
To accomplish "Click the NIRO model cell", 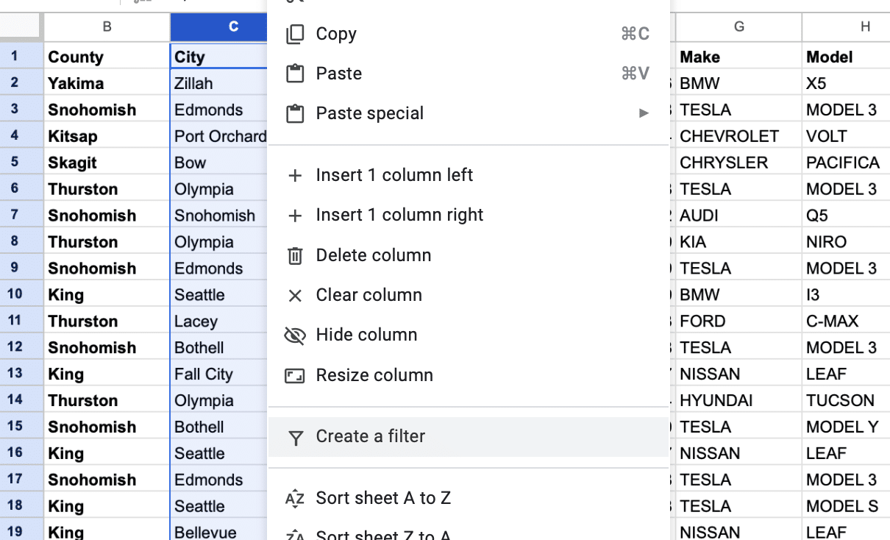I will [846, 242].
